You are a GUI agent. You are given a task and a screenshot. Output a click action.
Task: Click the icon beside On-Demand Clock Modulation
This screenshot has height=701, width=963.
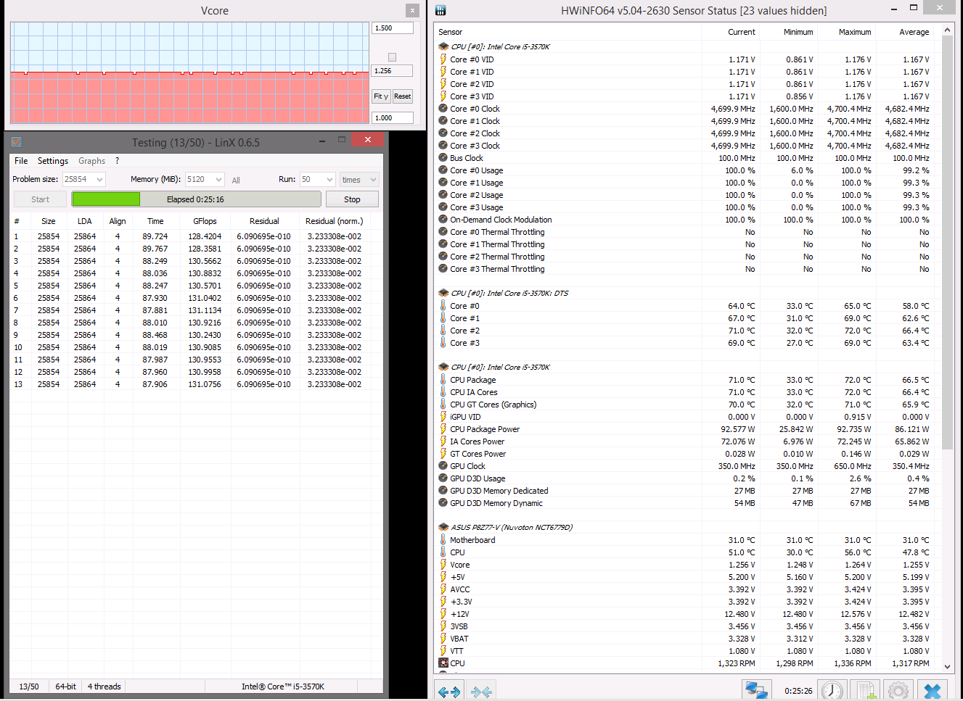pos(443,220)
